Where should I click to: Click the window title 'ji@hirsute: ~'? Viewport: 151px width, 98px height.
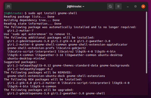click(75, 7)
